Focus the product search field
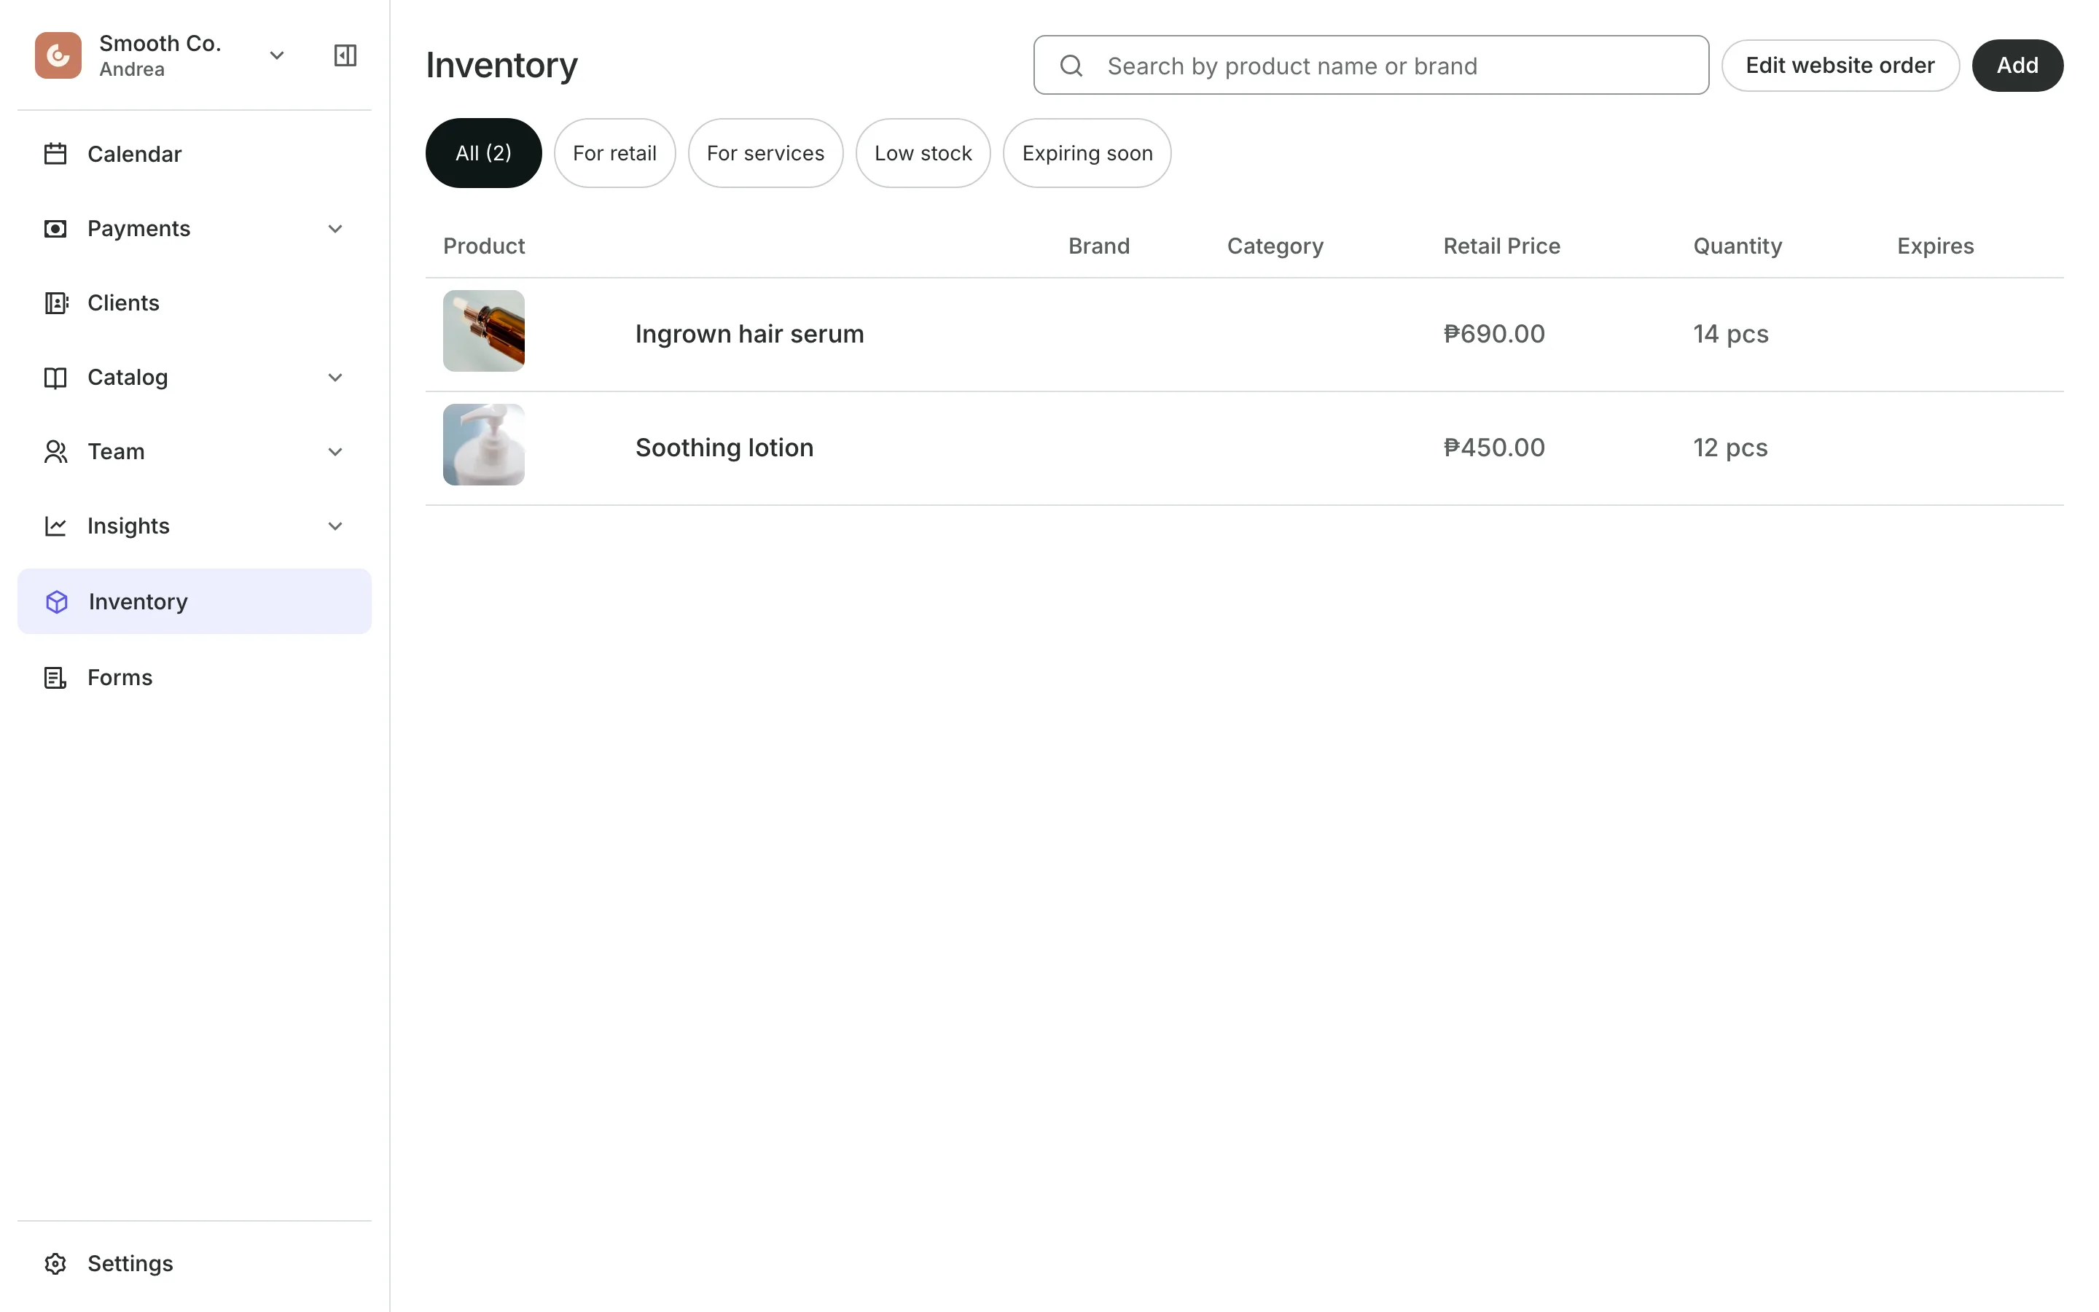The image size is (2099, 1312). (1370, 65)
